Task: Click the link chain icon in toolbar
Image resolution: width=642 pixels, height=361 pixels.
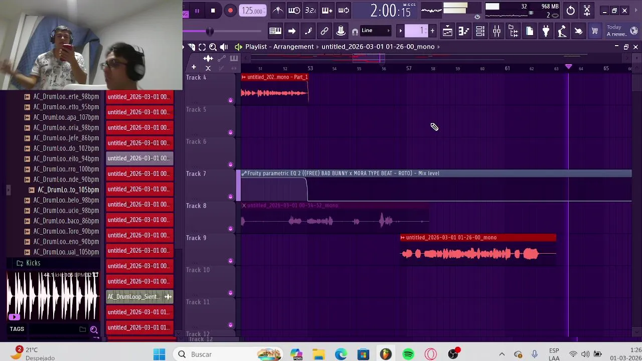Action: pyautogui.click(x=325, y=31)
